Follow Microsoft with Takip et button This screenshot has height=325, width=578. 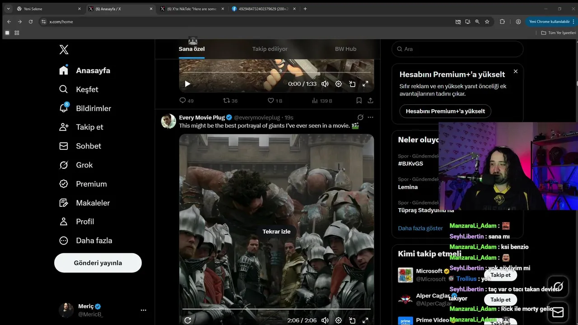(x=500, y=275)
